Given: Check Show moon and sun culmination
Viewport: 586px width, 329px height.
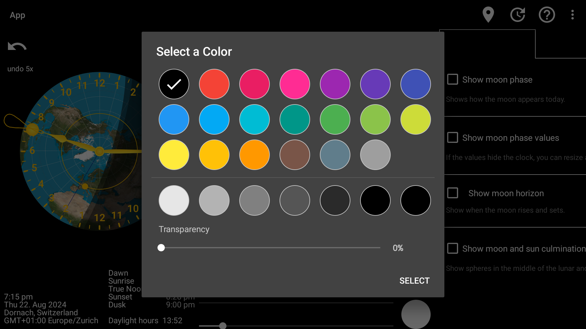Looking at the screenshot, I should point(452,248).
